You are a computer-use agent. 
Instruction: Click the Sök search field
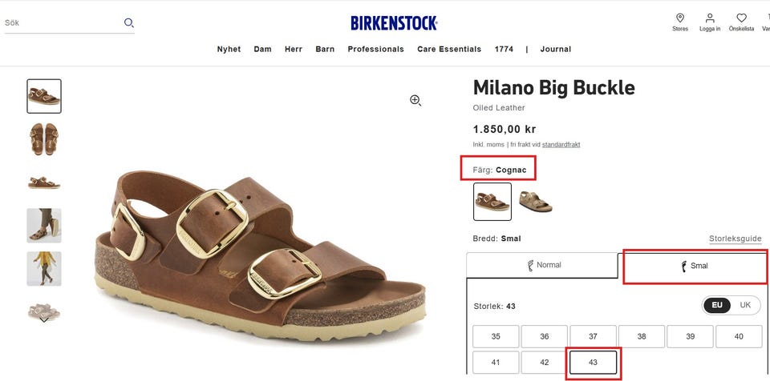tap(60, 23)
